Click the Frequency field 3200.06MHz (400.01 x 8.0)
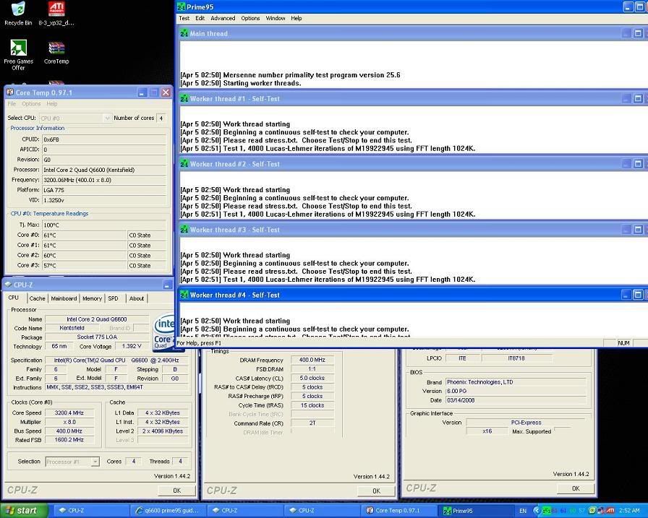This screenshot has width=648, height=518. pyautogui.click(x=104, y=180)
